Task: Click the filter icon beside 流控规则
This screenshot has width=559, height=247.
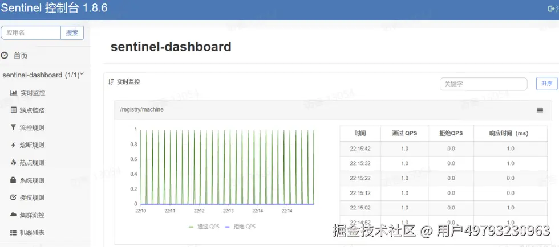Action: pyautogui.click(x=14, y=127)
